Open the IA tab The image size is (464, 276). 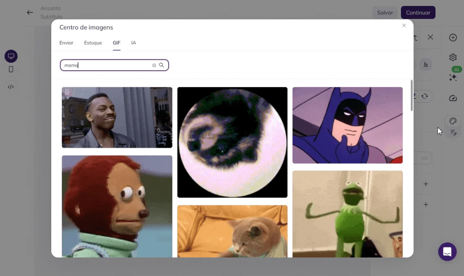tap(133, 43)
